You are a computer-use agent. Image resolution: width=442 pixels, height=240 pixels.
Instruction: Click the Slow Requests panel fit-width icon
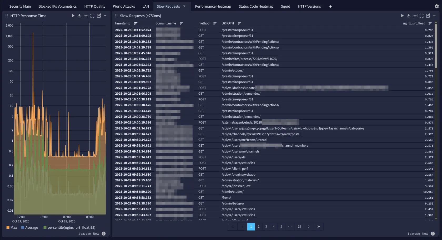point(415,16)
